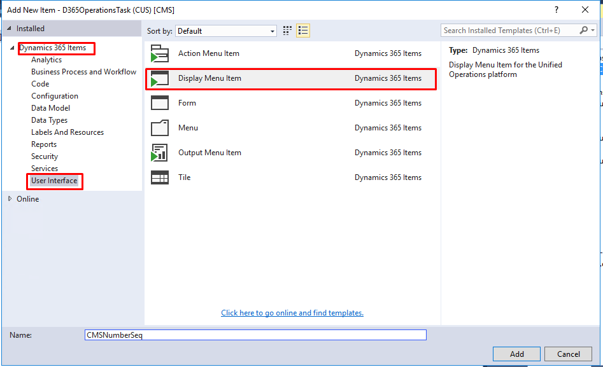Open the Sort by Default dropdown

(x=226, y=31)
